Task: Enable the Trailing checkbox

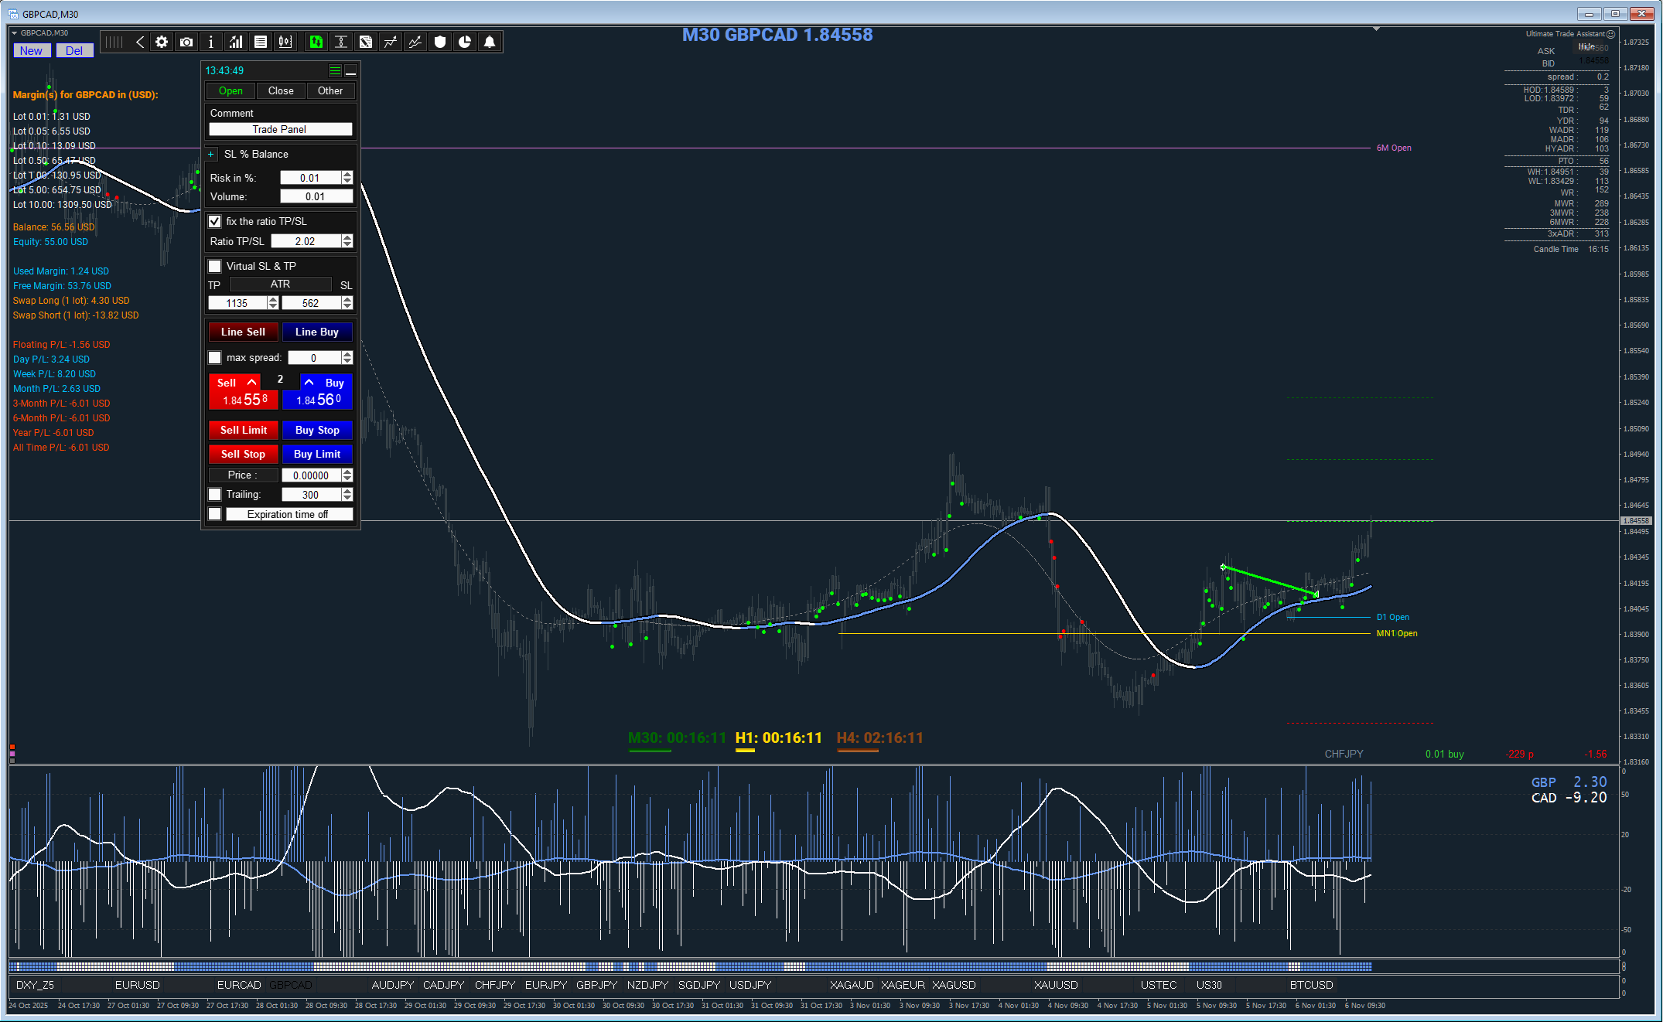Action: 215,494
